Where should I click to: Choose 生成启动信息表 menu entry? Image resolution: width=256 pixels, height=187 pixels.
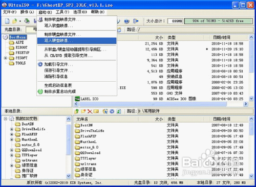pyautogui.click(x=77, y=85)
